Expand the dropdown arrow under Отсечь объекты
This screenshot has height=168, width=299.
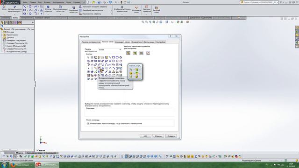48,14
